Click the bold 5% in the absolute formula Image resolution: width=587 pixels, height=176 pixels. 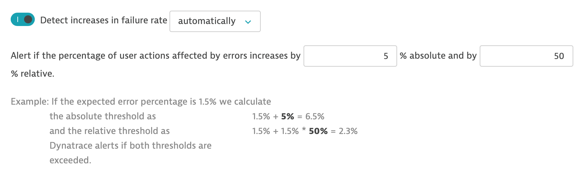(x=287, y=116)
